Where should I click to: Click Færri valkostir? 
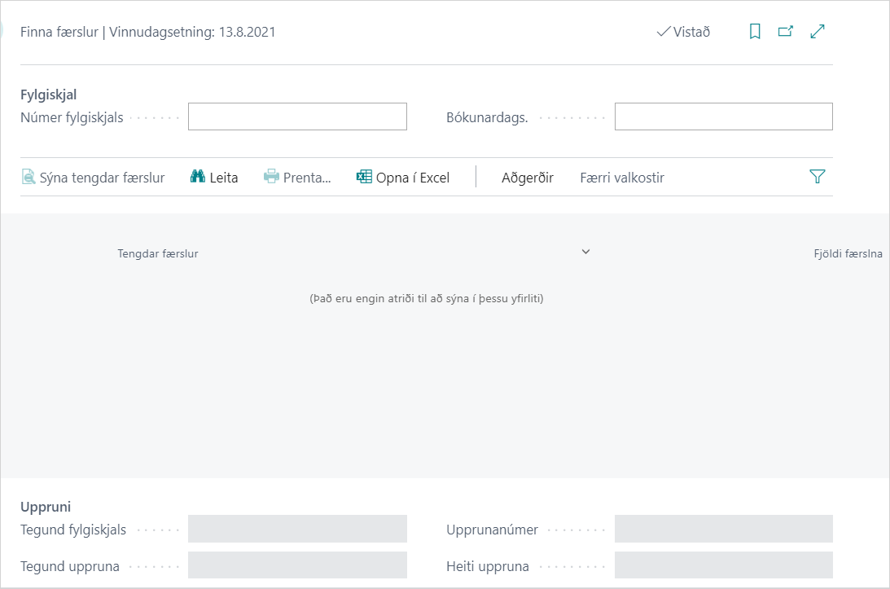[x=621, y=177]
